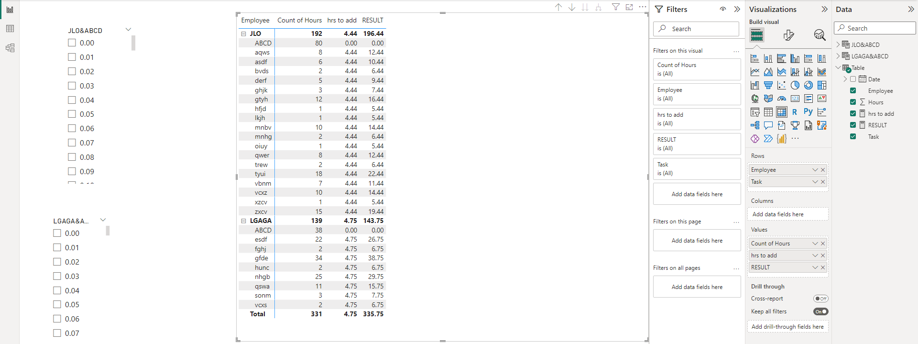Select the Donut chart visualization
Image resolution: width=918 pixels, height=344 pixels.
click(x=809, y=85)
